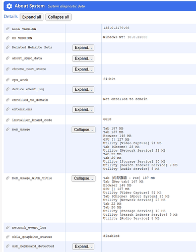Viewport: 196px width, 252px height.
Task: Click the link icon beside about_sync_data
Action: (8, 58)
